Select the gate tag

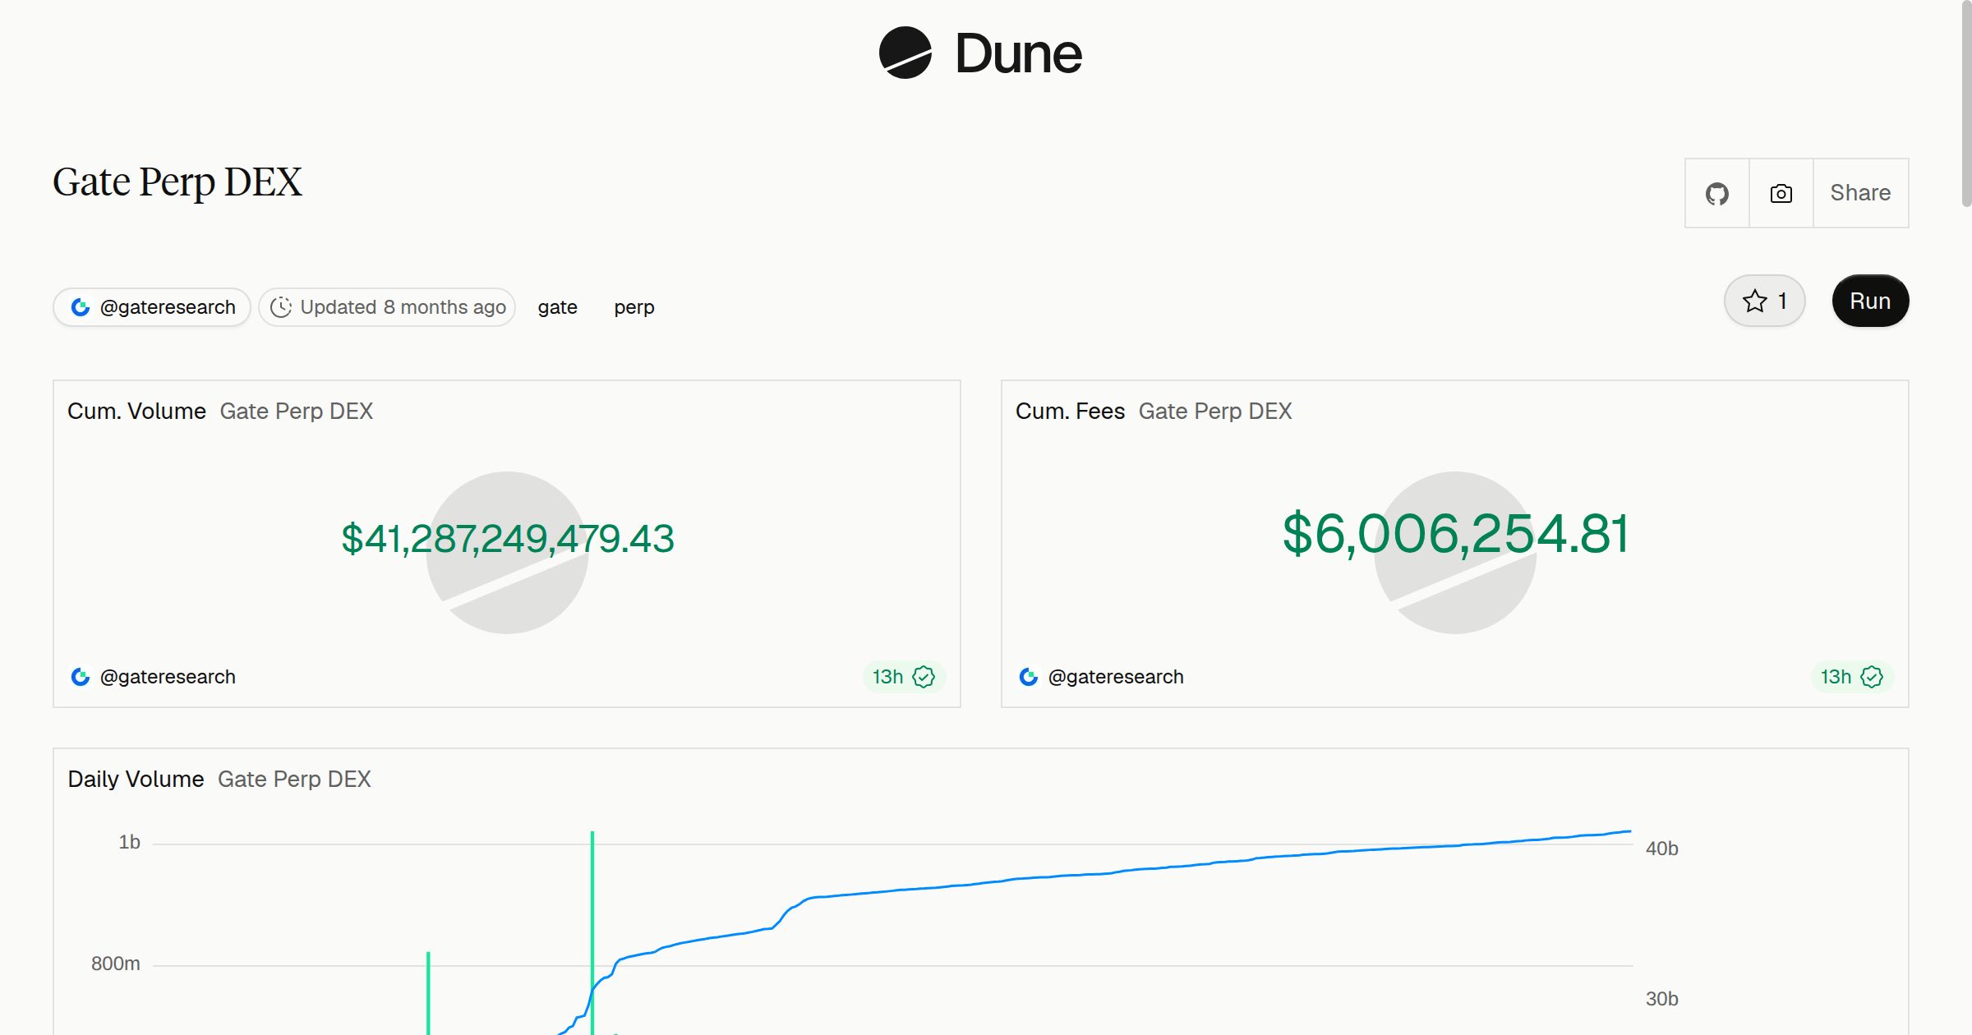coord(558,307)
